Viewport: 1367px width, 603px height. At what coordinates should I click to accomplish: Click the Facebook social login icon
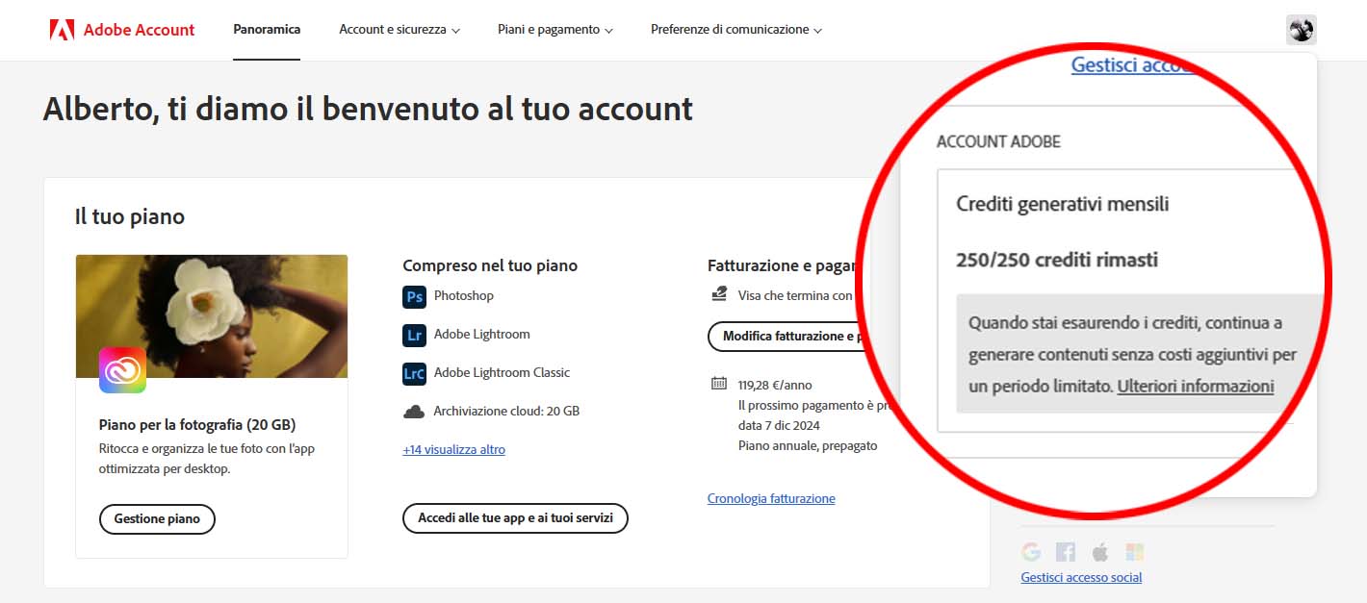coord(1066,552)
